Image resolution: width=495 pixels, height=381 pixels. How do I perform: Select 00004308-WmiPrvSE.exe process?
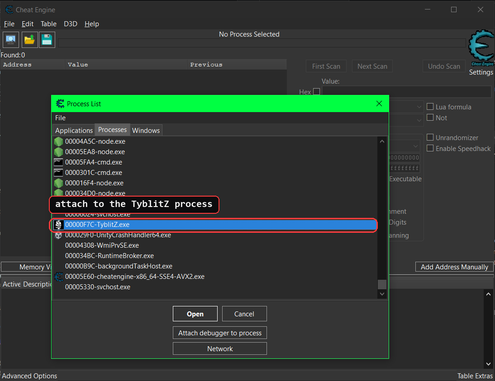tap(215, 245)
